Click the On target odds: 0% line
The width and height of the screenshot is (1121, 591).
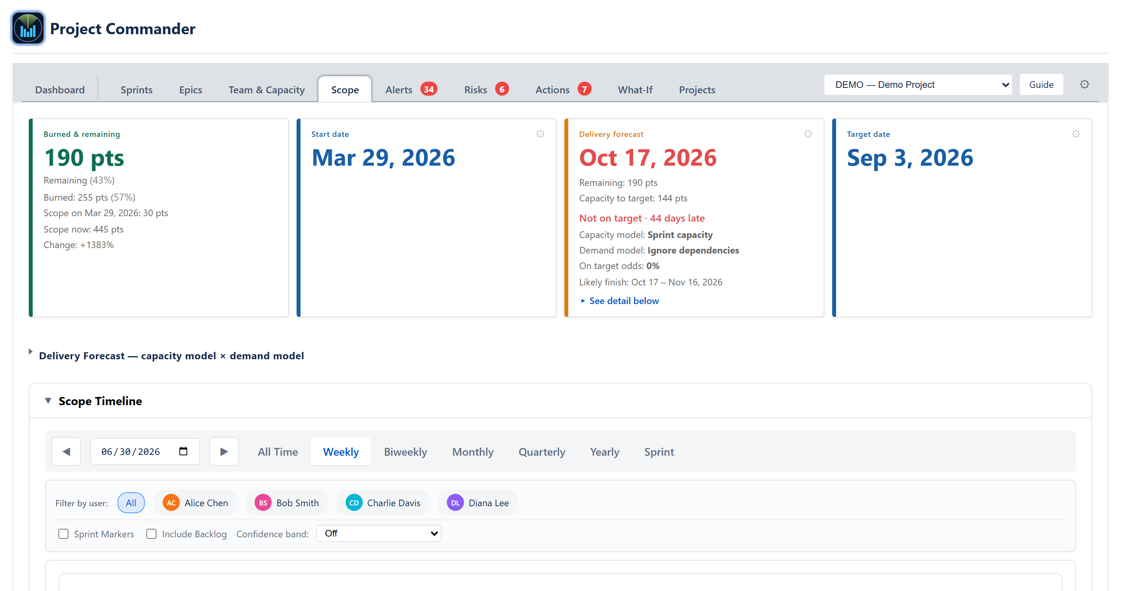619,266
